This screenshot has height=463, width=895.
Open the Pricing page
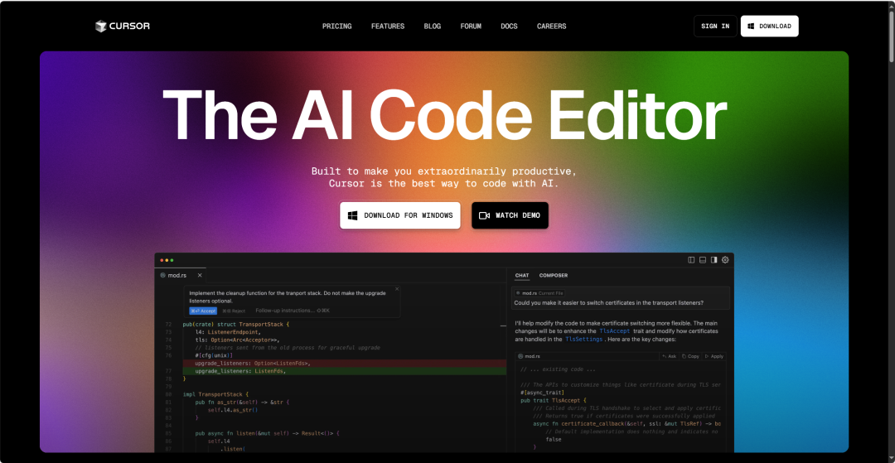tap(336, 27)
